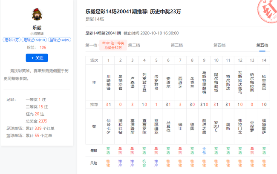Click away team 圣保罗
Image resolution: width=277 pixels, height=174 pixels.
[x=252, y=126]
